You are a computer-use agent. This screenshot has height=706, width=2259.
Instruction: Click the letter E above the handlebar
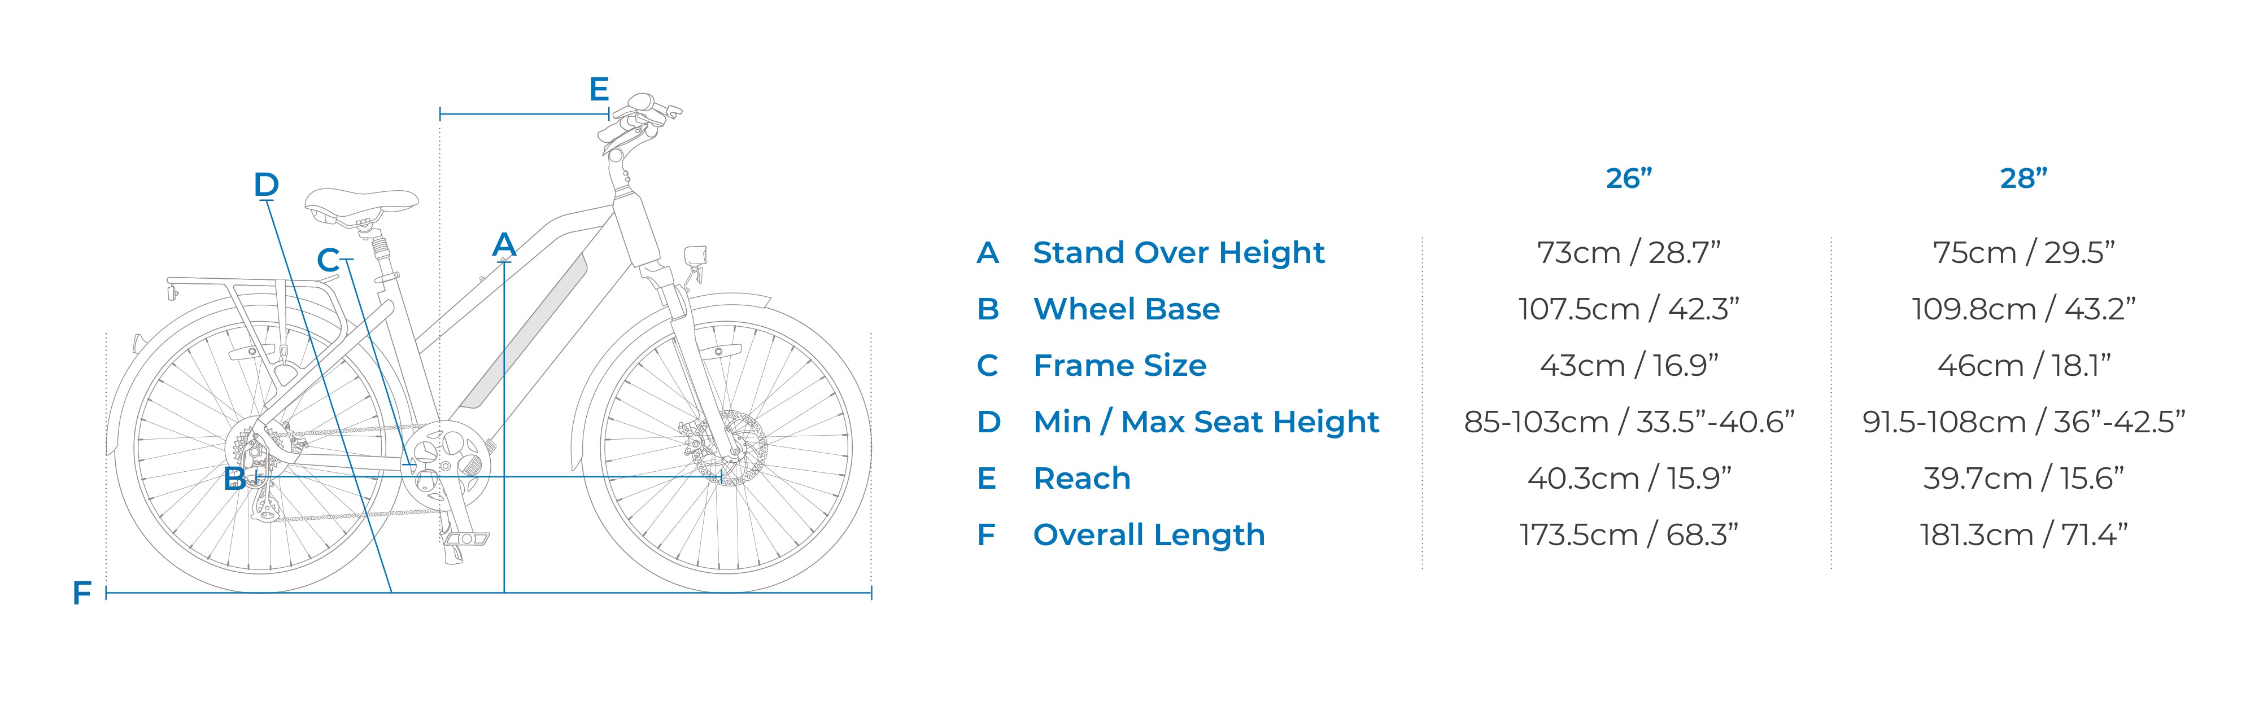tap(599, 89)
